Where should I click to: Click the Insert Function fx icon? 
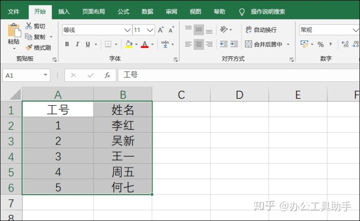tap(107, 75)
